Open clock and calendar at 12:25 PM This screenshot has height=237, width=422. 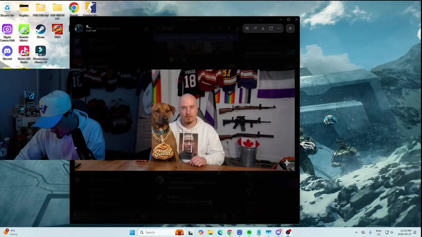pyautogui.click(x=405, y=232)
